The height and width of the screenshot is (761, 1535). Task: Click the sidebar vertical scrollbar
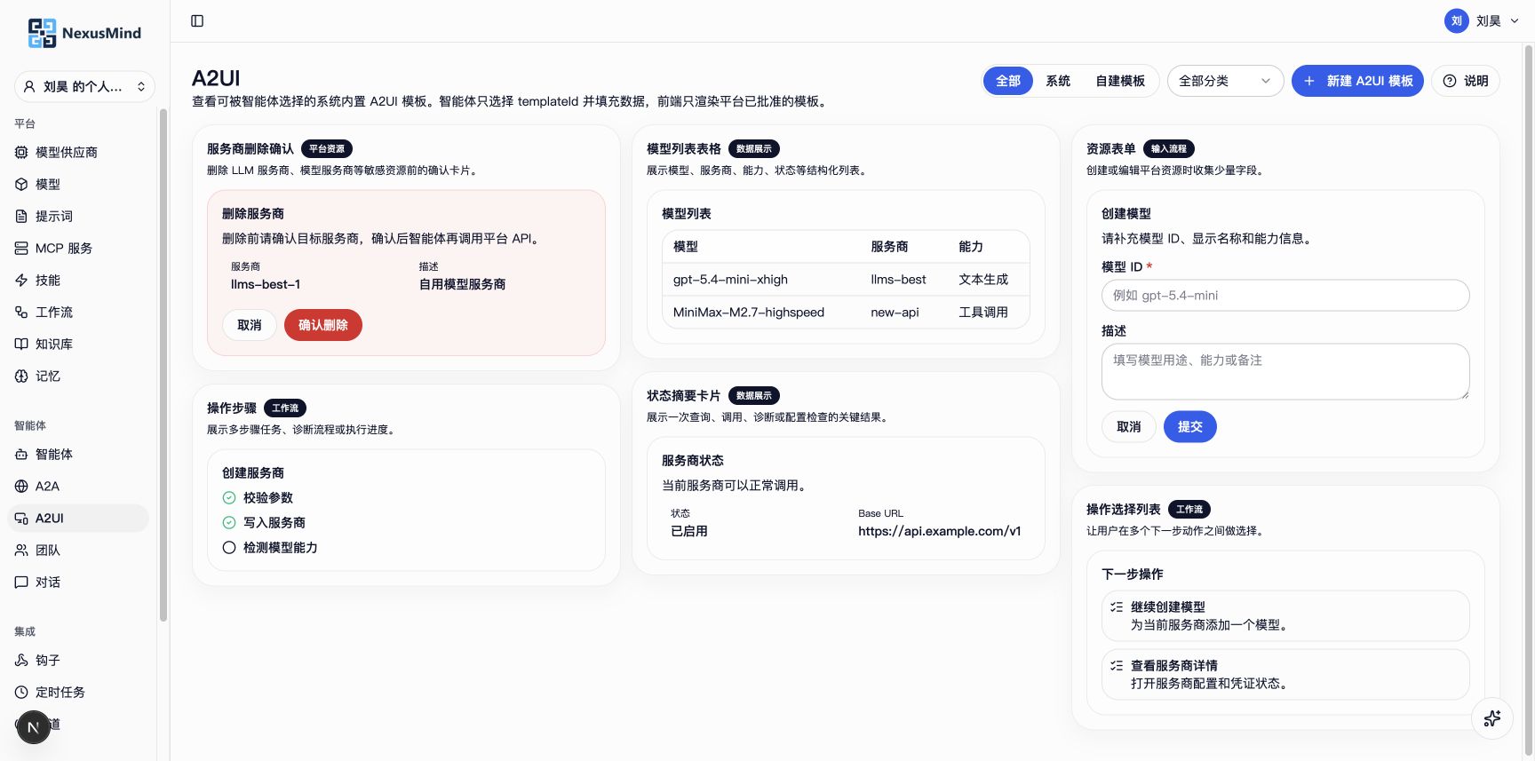point(163,364)
